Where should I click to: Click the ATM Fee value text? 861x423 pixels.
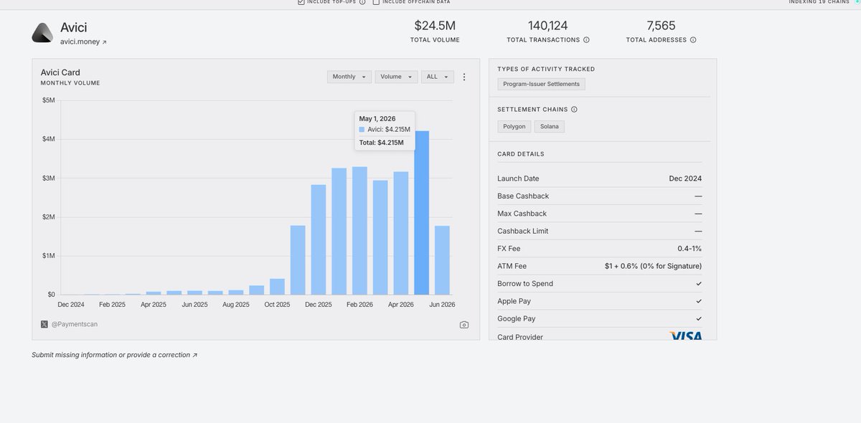[x=653, y=266]
